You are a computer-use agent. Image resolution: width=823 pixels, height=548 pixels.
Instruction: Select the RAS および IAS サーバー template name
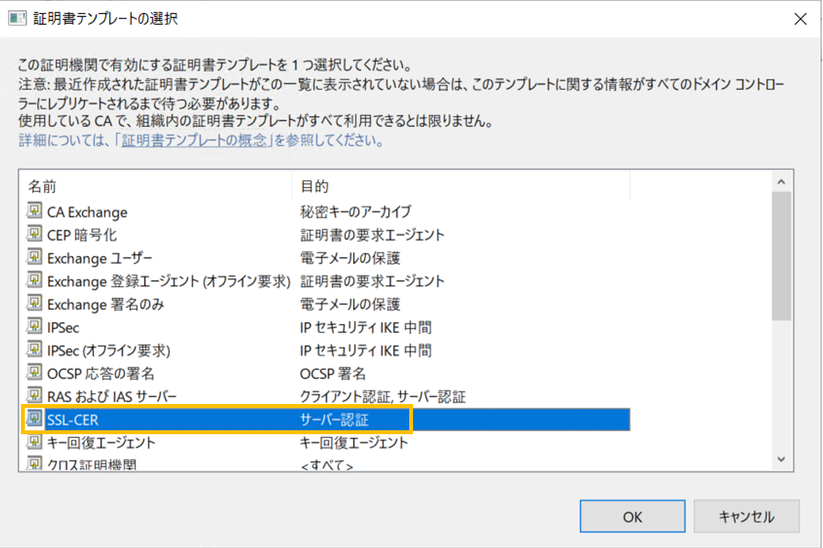pos(112,396)
